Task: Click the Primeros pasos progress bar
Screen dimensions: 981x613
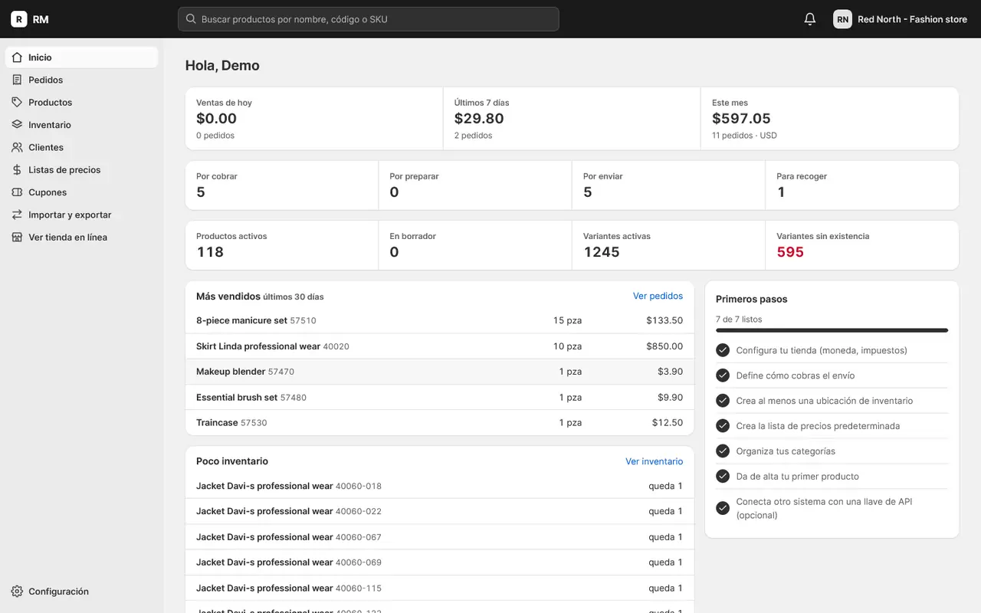Action: 832,330
